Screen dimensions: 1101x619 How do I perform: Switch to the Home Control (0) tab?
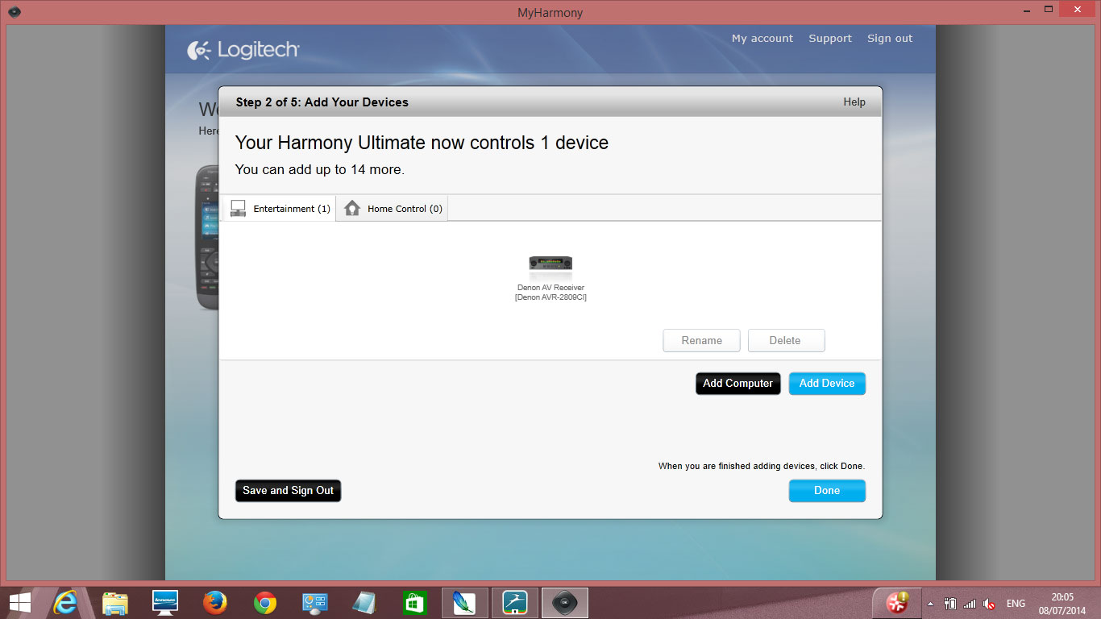393,209
